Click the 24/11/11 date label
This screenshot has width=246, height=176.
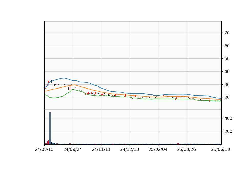click(x=101, y=149)
